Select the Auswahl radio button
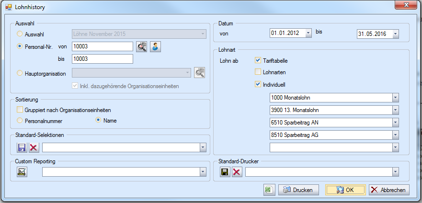The width and height of the screenshot is (422, 203). point(20,34)
